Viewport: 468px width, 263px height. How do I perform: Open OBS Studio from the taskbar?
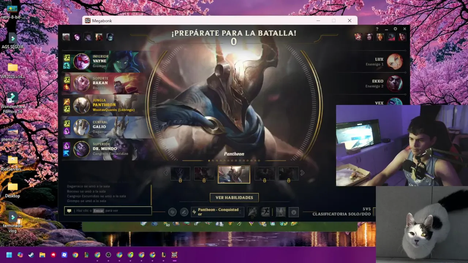pyautogui.click(x=108, y=255)
